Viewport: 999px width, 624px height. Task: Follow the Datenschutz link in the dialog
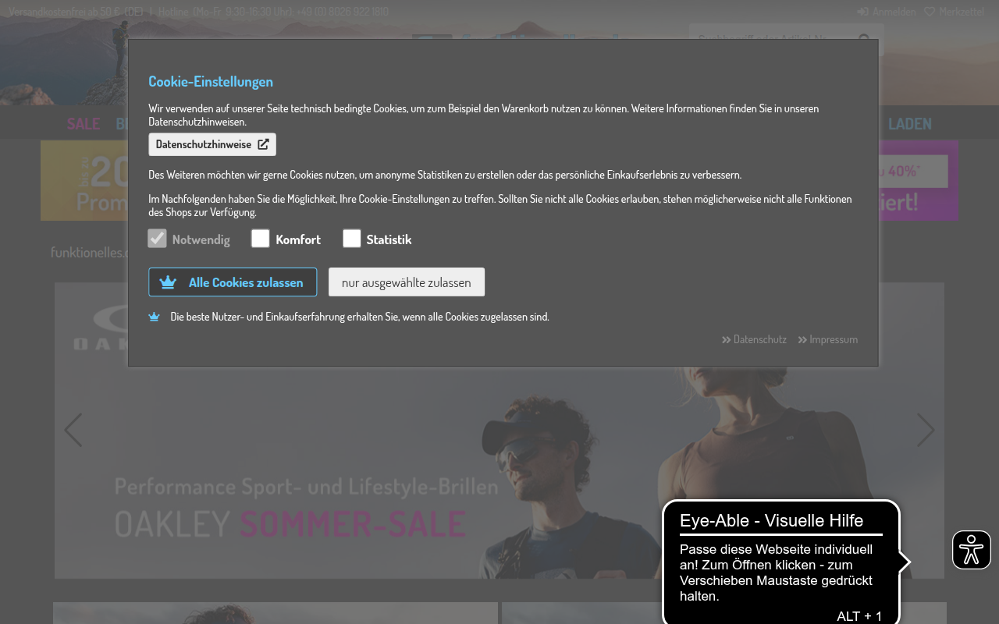coord(754,339)
